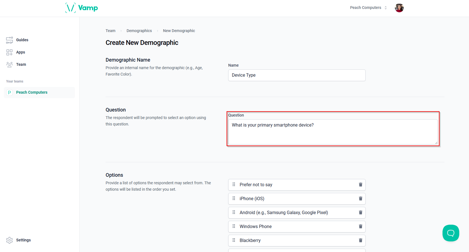Screen dimensions: 469x252
Task: Delete the Android option via trash icon
Action: click(x=360, y=212)
